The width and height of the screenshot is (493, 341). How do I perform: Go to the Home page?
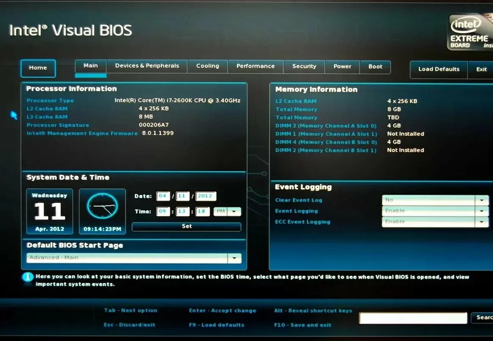(38, 68)
